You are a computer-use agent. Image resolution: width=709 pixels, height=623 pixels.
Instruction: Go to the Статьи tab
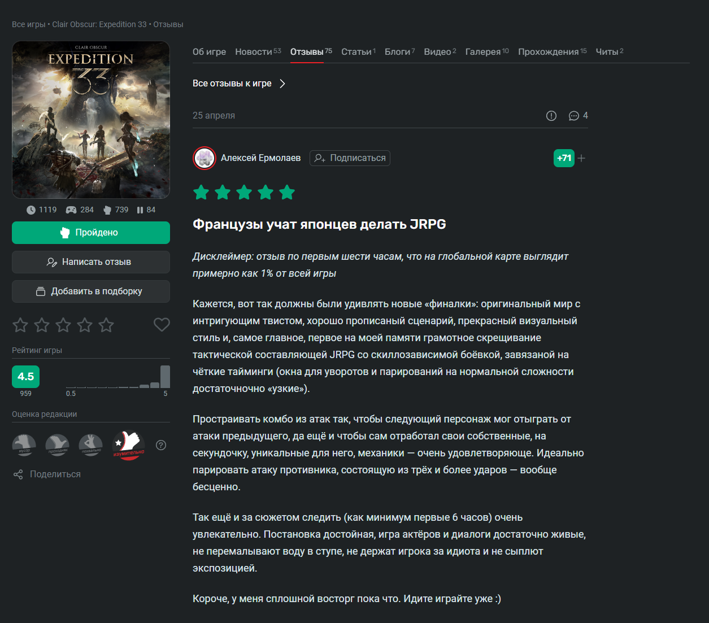tap(358, 52)
